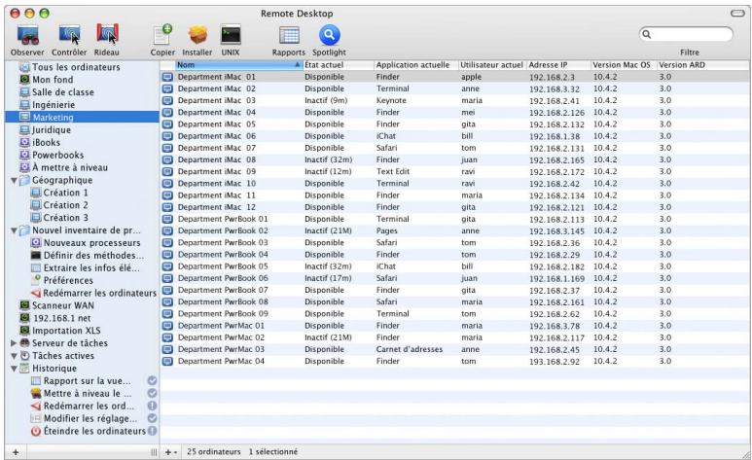Select the Department PwrBook 02 row

[454, 230]
